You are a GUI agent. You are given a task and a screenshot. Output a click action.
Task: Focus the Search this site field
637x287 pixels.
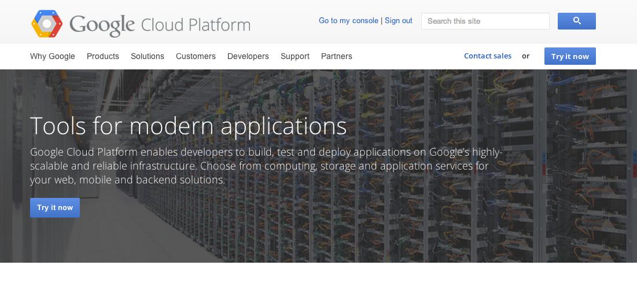485,21
